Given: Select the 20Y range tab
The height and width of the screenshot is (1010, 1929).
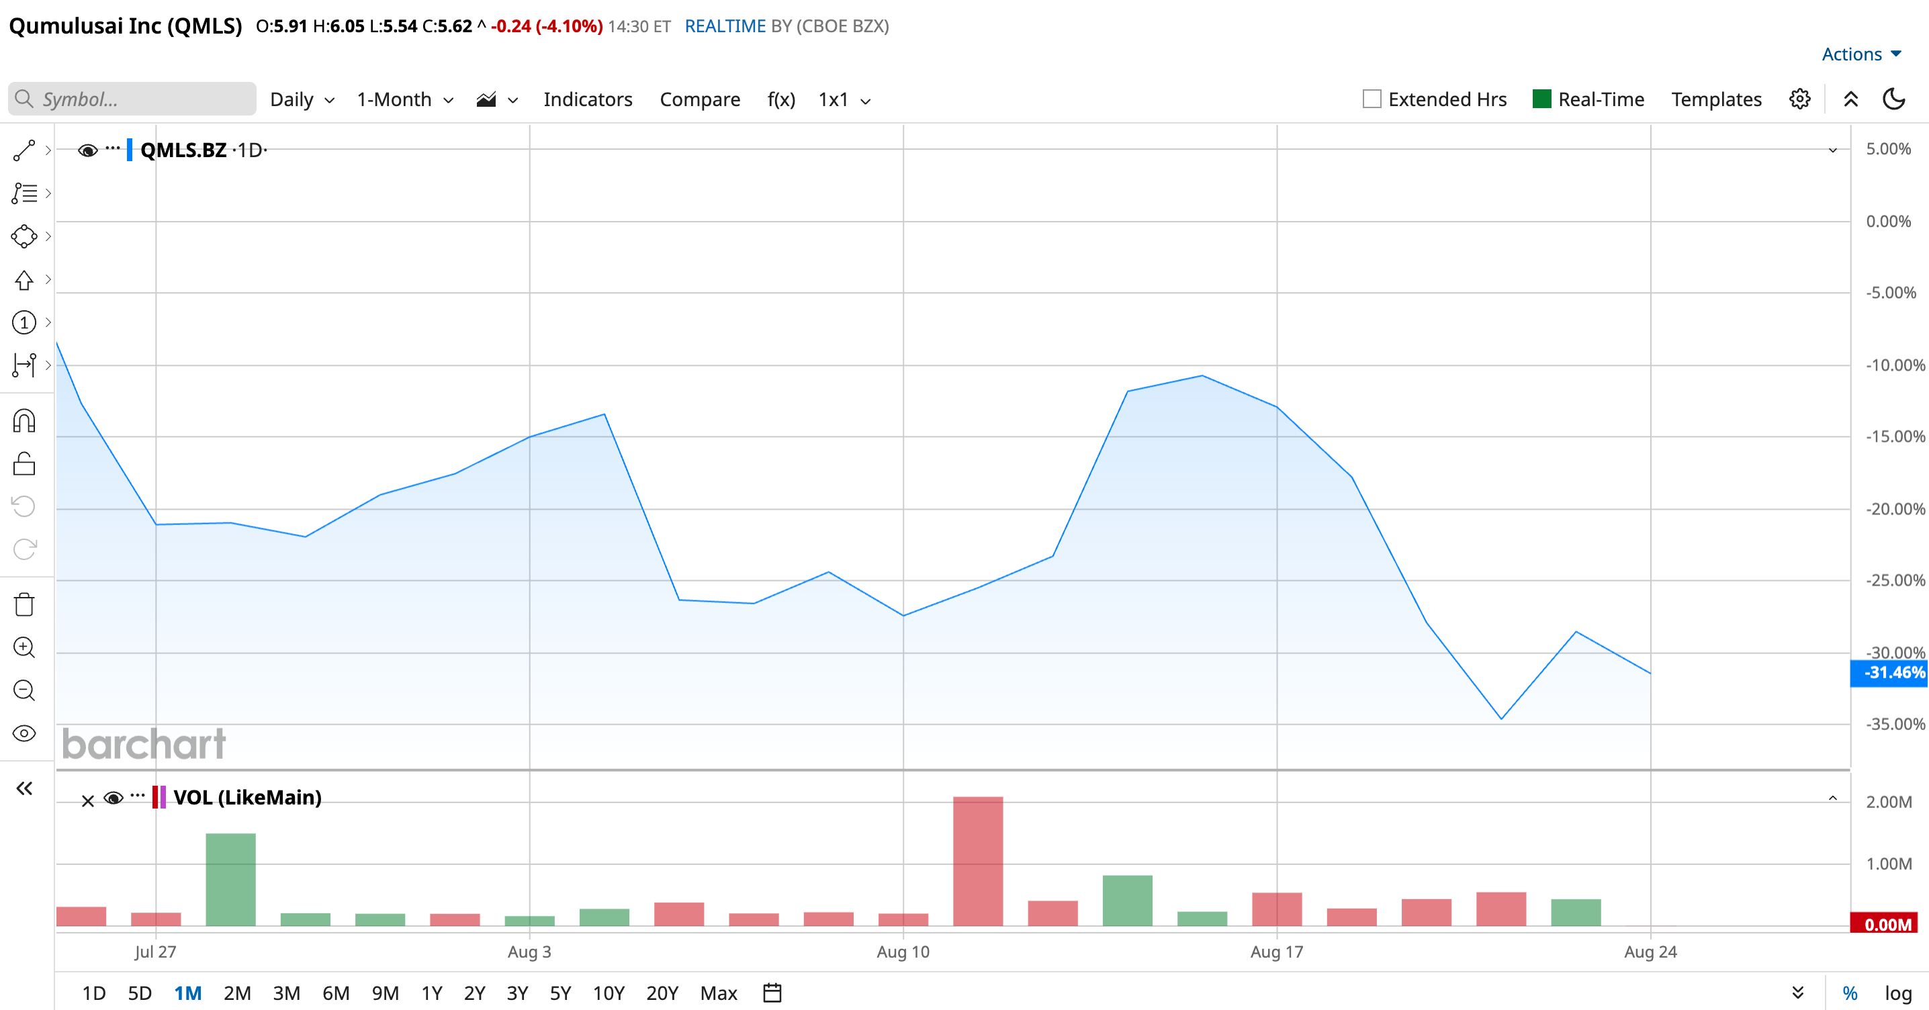Looking at the screenshot, I should [x=662, y=993].
